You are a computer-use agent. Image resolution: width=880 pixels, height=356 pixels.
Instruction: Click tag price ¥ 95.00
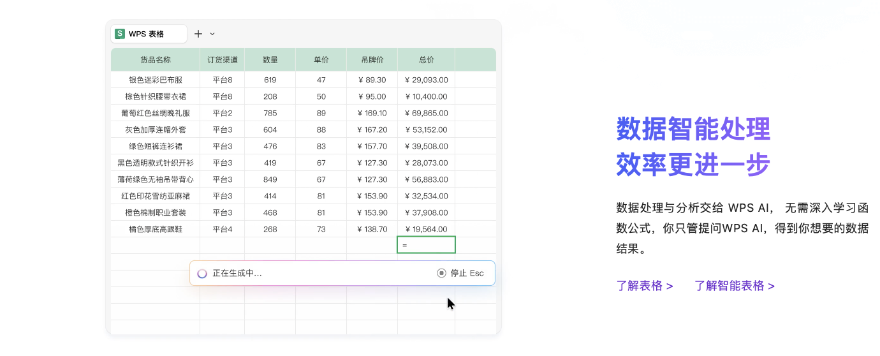(372, 96)
